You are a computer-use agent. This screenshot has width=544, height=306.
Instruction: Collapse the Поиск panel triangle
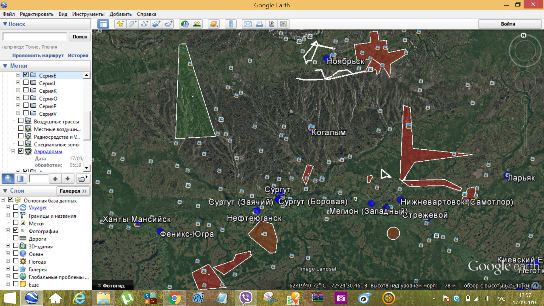click(5, 24)
